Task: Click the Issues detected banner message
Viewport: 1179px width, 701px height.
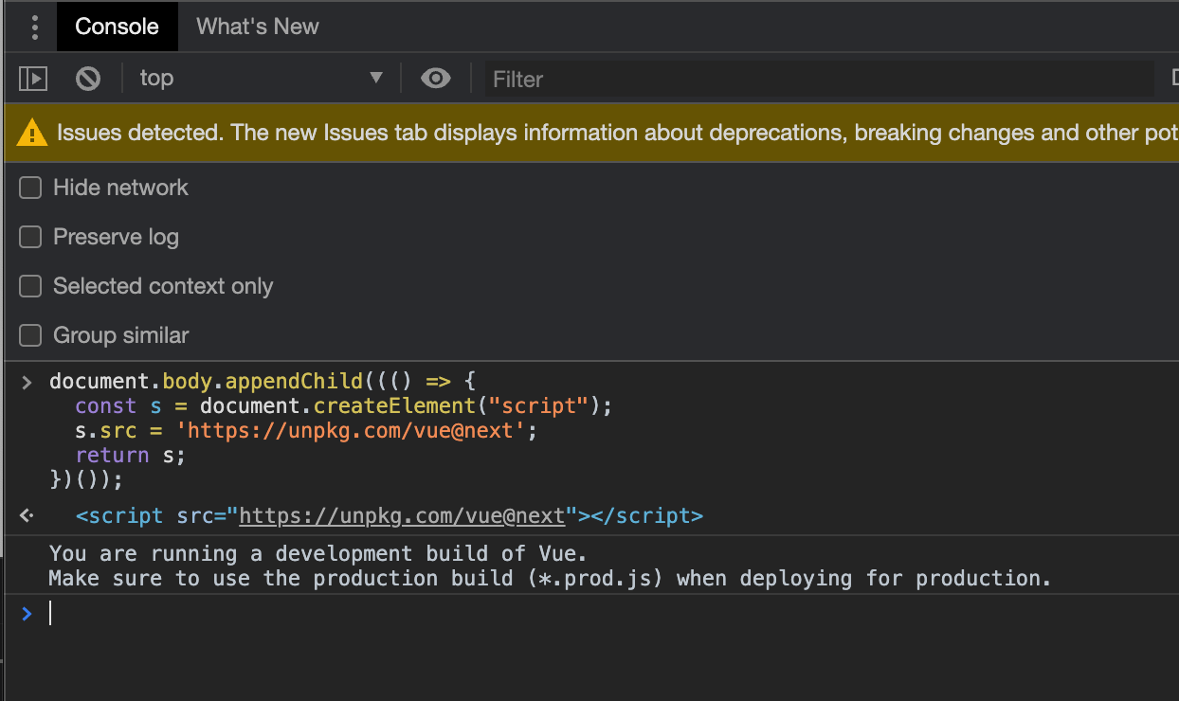Action: pos(617,133)
